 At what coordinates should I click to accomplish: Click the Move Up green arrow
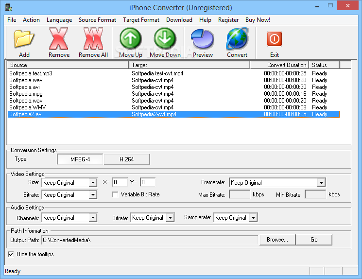pyautogui.click(x=130, y=38)
